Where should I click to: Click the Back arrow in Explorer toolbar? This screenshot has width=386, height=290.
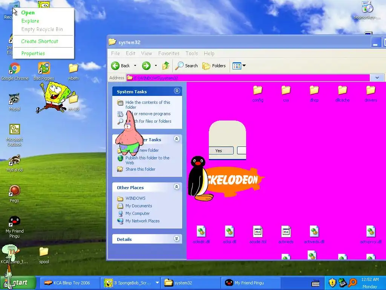120,66
